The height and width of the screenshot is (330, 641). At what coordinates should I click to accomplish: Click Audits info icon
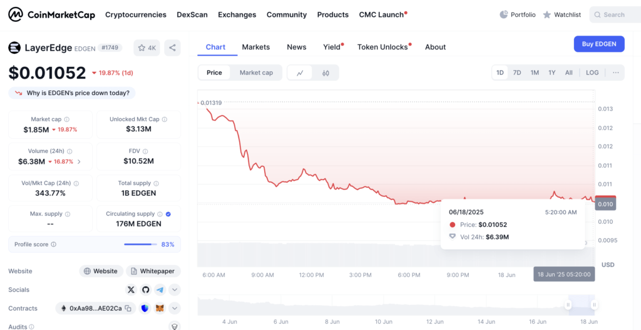31,327
